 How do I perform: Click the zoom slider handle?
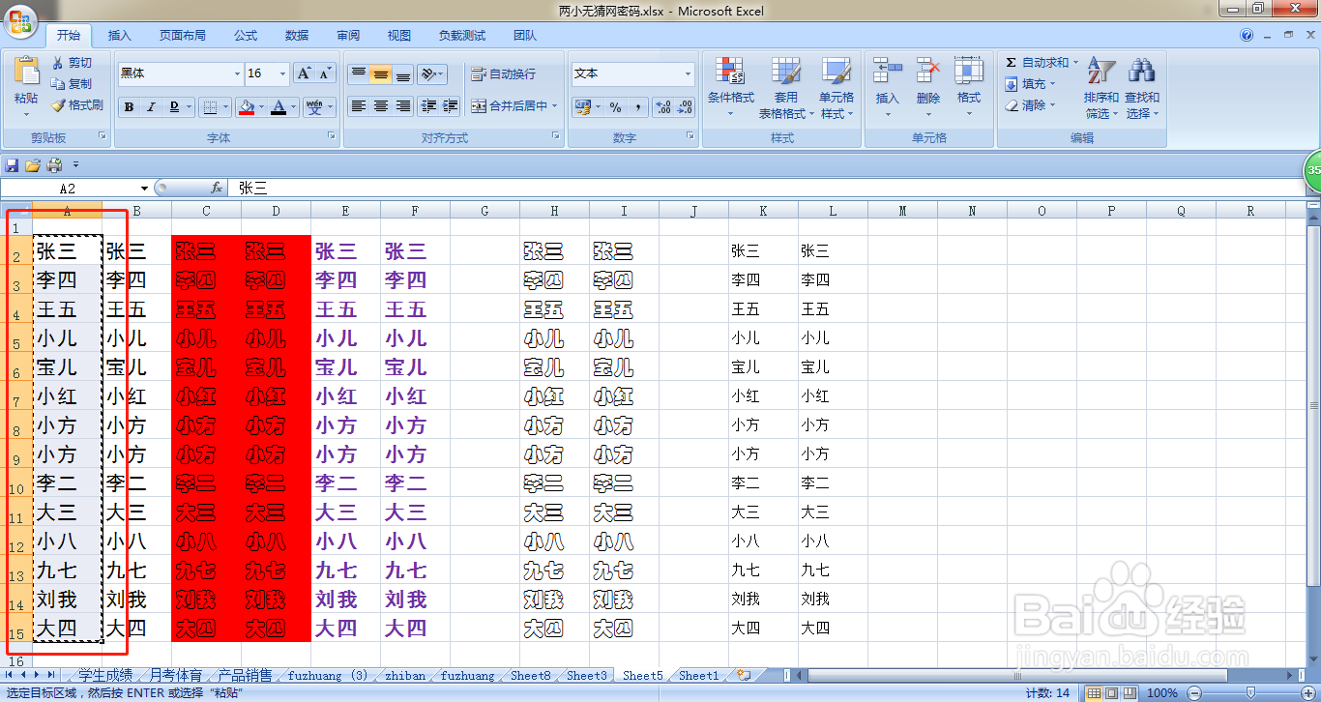[1250, 692]
